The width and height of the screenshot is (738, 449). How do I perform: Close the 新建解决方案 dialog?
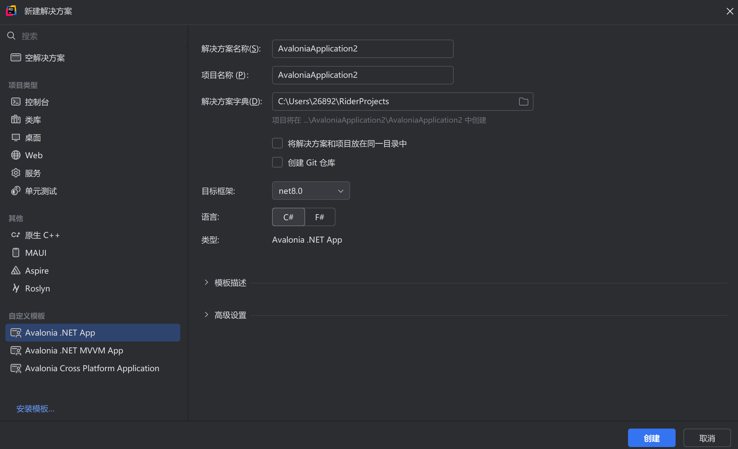[730, 11]
